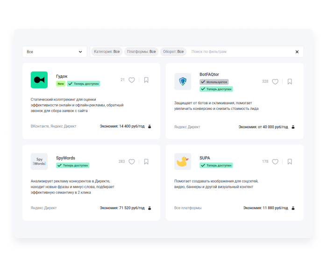Open the SpyWords logo thumbnail

(39, 161)
